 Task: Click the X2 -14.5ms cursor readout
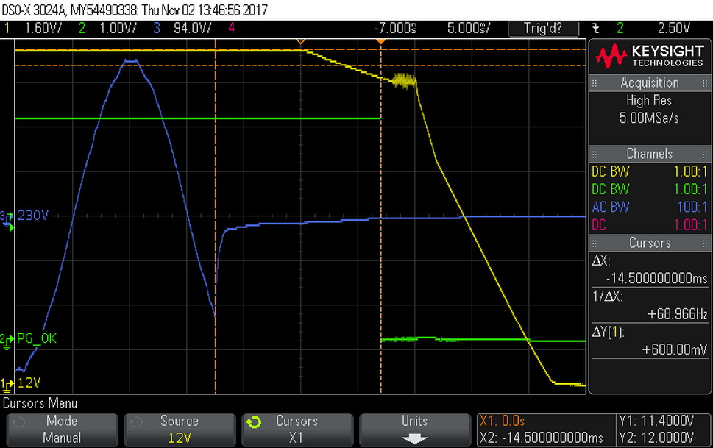point(541,438)
